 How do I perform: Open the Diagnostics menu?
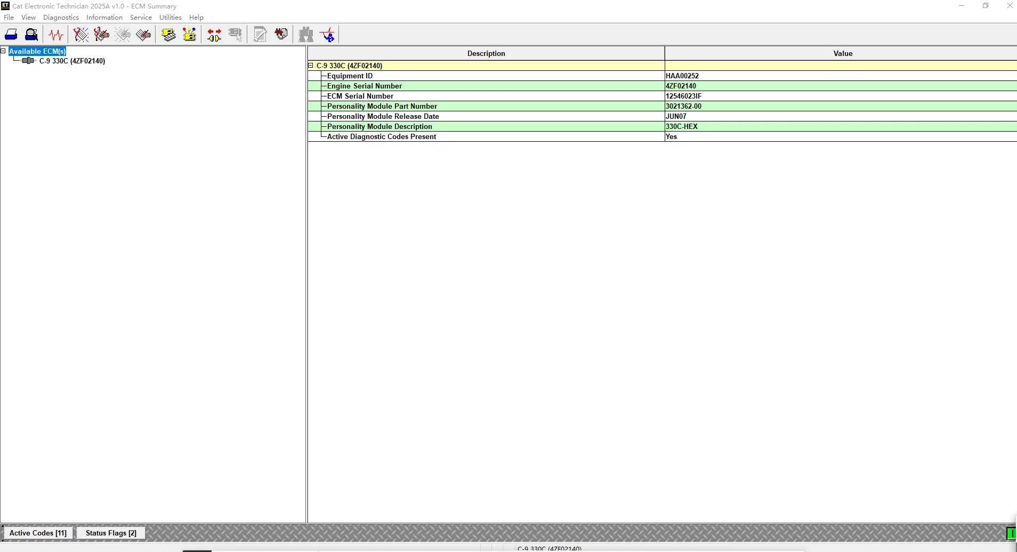click(61, 18)
